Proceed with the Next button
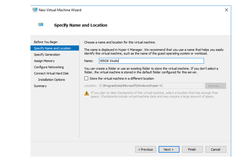The height and width of the screenshot is (161, 237). tap(169, 149)
